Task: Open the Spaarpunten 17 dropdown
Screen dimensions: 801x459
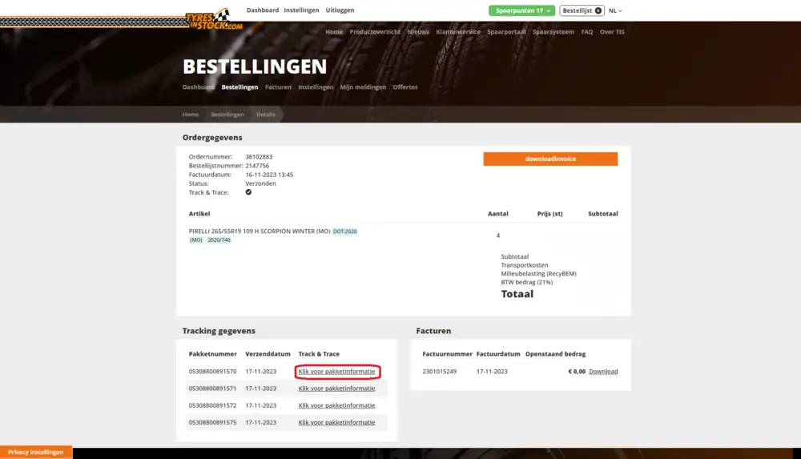Action: 521,10
